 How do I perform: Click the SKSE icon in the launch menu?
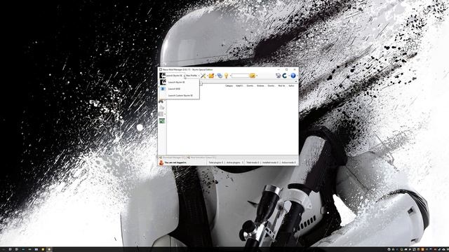162,89
